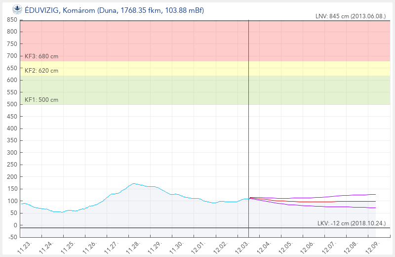The width and height of the screenshot is (395, 257).
Task: Click the vertical current-time marker line
Action: pyautogui.click(x=248, y=124)
